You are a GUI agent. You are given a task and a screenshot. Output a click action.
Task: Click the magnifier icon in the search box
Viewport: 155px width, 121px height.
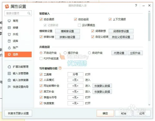(x=29, y=13)
